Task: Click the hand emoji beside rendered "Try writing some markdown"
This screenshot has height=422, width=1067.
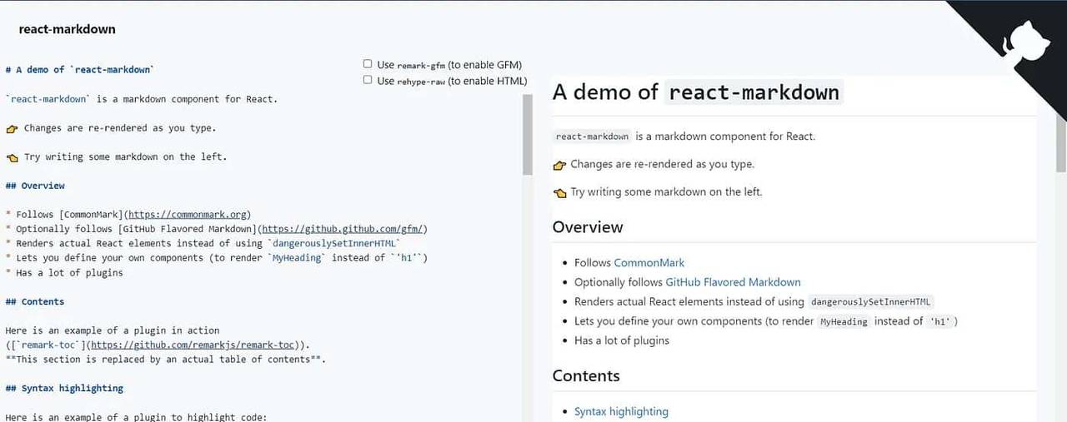Action: coord(559,193)
